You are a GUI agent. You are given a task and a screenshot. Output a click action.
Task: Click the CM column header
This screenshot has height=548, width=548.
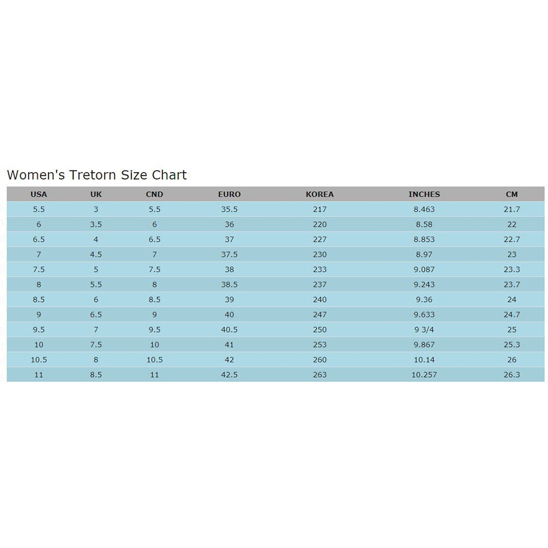click(512, 194)
